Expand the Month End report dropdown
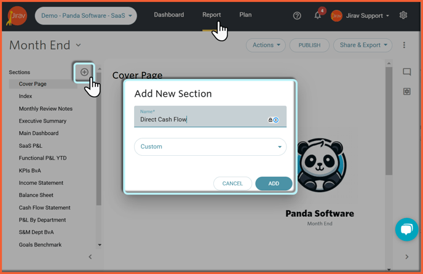This screenshot has width=423, height=274. tap(78, 45)
